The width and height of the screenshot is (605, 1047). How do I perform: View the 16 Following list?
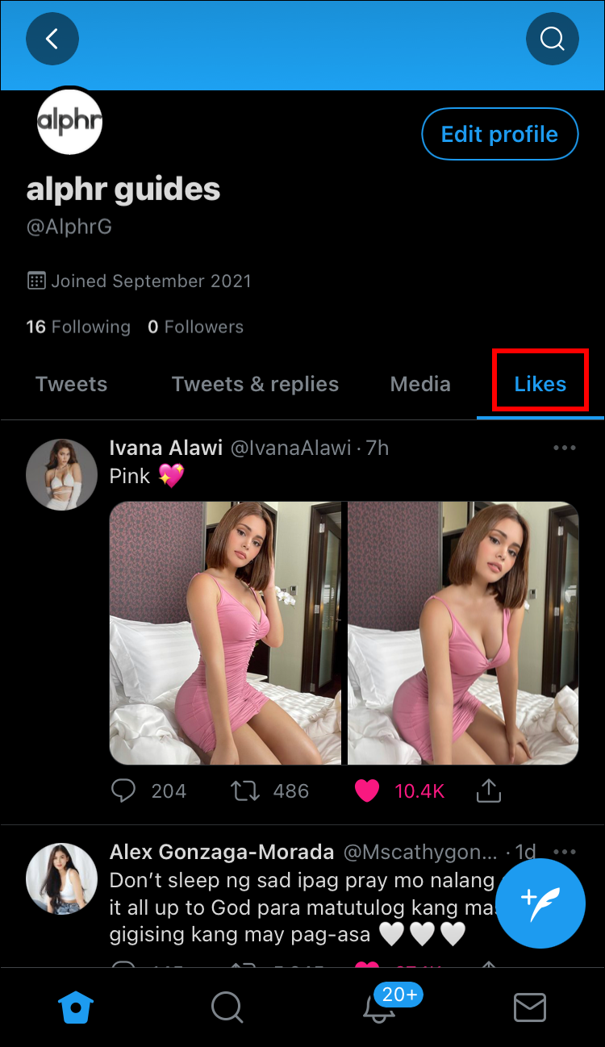pos(78,327)
